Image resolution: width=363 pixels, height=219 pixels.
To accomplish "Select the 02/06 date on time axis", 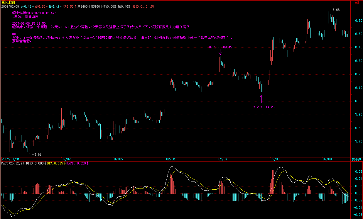I will (x=170, y=159).
